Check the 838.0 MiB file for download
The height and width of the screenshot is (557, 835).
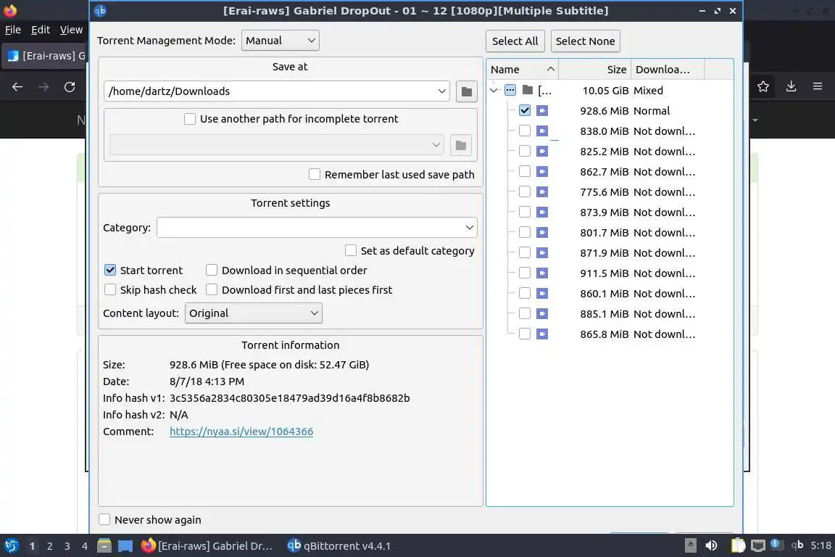[x=525, y=131]
